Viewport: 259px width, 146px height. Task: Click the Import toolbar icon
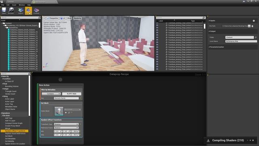coord(21,11)
